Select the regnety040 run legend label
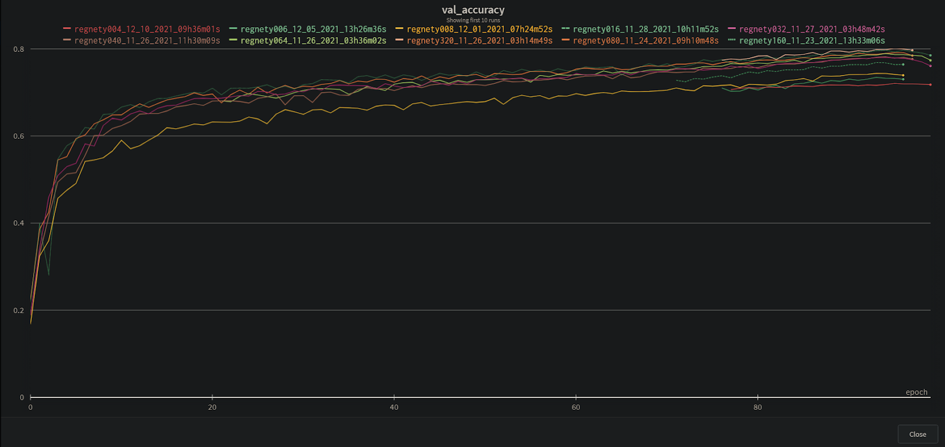This screenshot has height=447, width=945. tap(146, 41)
